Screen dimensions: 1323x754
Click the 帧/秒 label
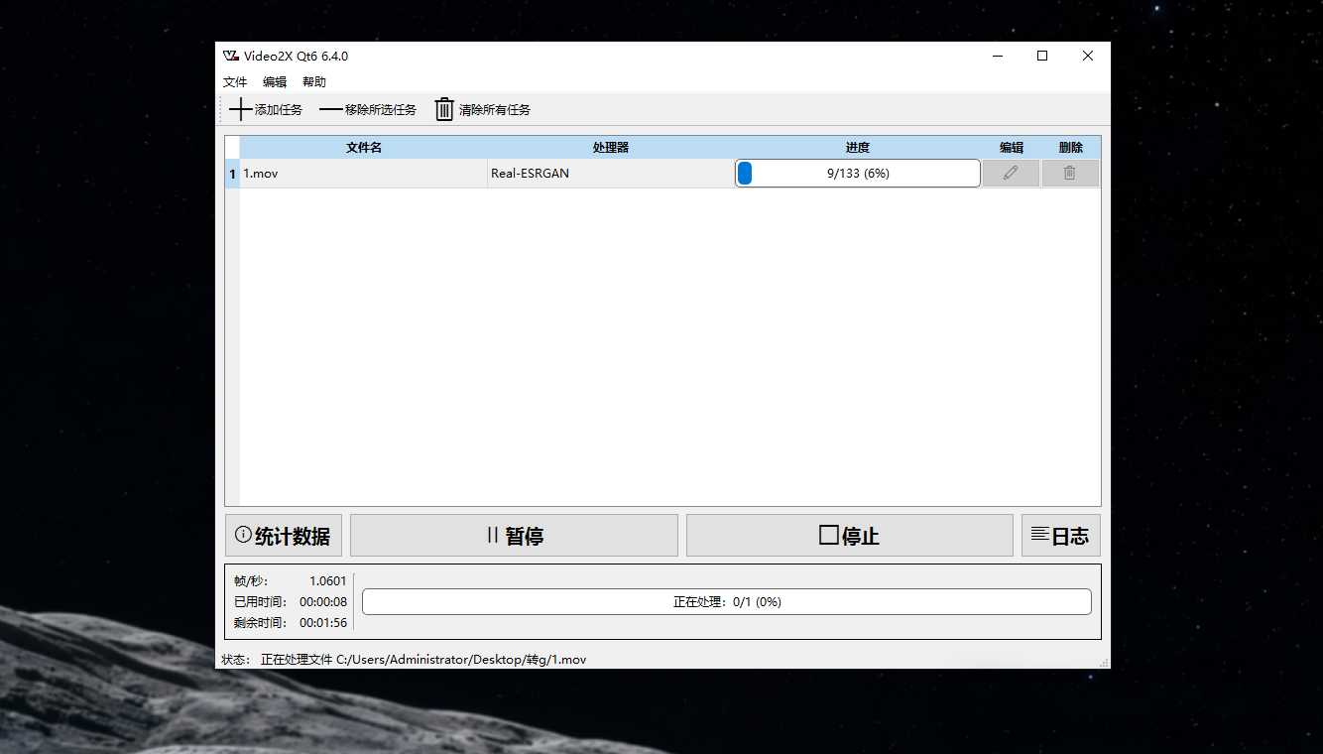click(x=251, y=581)
